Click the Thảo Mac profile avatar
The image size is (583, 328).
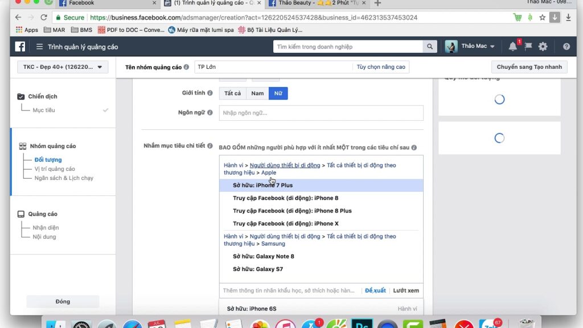coord(451,47)
